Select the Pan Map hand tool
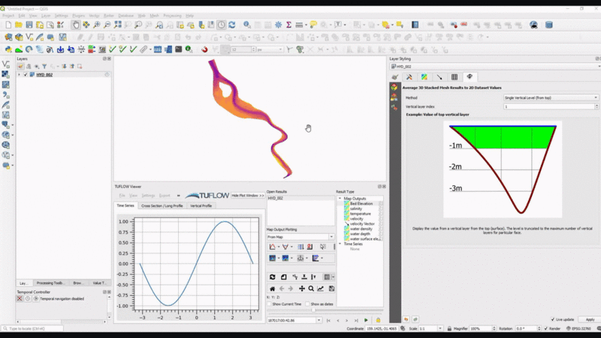Screen dimensions: 601x338 [76, 25]
